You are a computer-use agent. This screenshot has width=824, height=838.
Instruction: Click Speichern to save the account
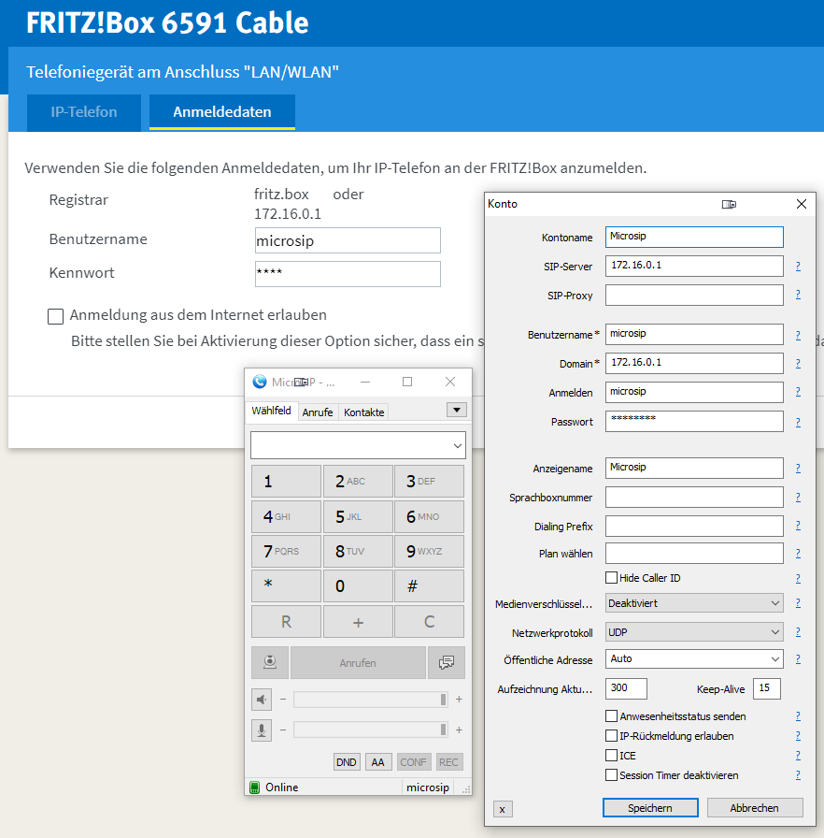click(650, 807)
